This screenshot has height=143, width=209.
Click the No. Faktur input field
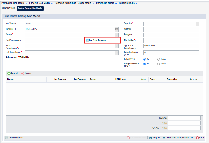(171, 40)
